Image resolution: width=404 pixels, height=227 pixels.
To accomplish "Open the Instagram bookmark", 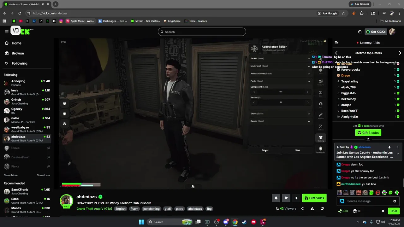I will pos(61,21).
